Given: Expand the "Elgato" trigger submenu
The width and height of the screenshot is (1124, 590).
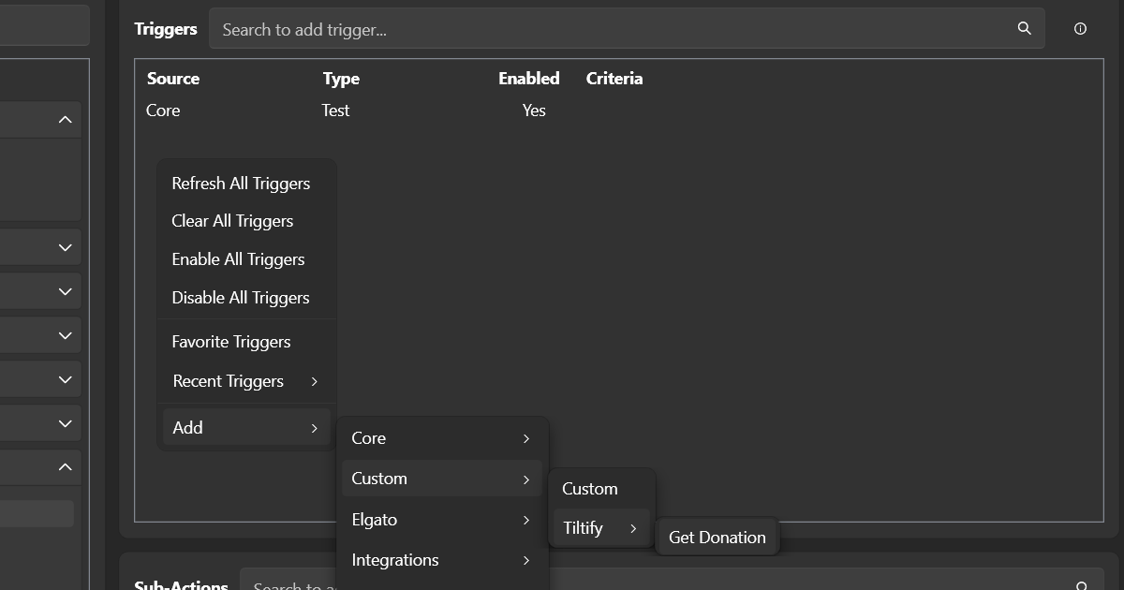Looking at the screenshot, I should click(373, 519).
